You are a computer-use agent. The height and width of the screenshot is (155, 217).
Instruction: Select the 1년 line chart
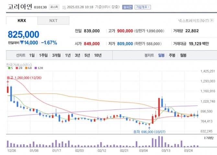pyautogui.click(x=68, y=55)
